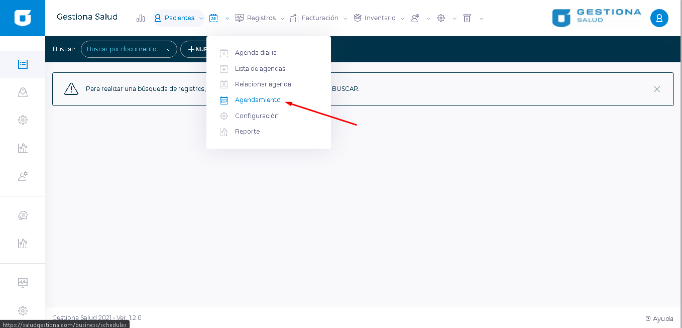Click the chat bubble icon in sidebar
Screen dimensions: 682x328
click(x=23, y=215)
